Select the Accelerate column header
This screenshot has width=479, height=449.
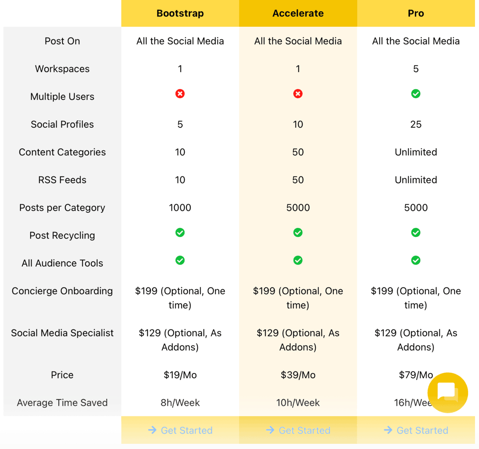(x=298, y=13)
